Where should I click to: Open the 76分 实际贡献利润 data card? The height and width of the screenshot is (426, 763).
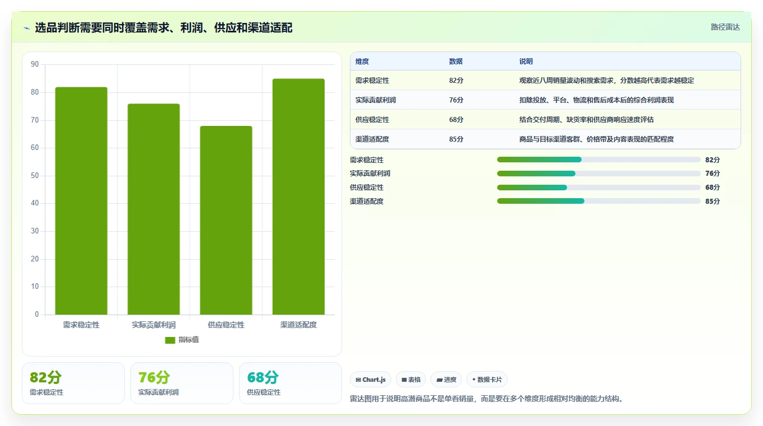point(182,383)
